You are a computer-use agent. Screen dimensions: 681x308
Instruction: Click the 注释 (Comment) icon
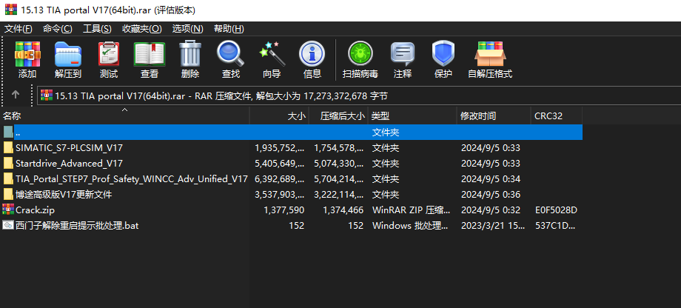403,54
